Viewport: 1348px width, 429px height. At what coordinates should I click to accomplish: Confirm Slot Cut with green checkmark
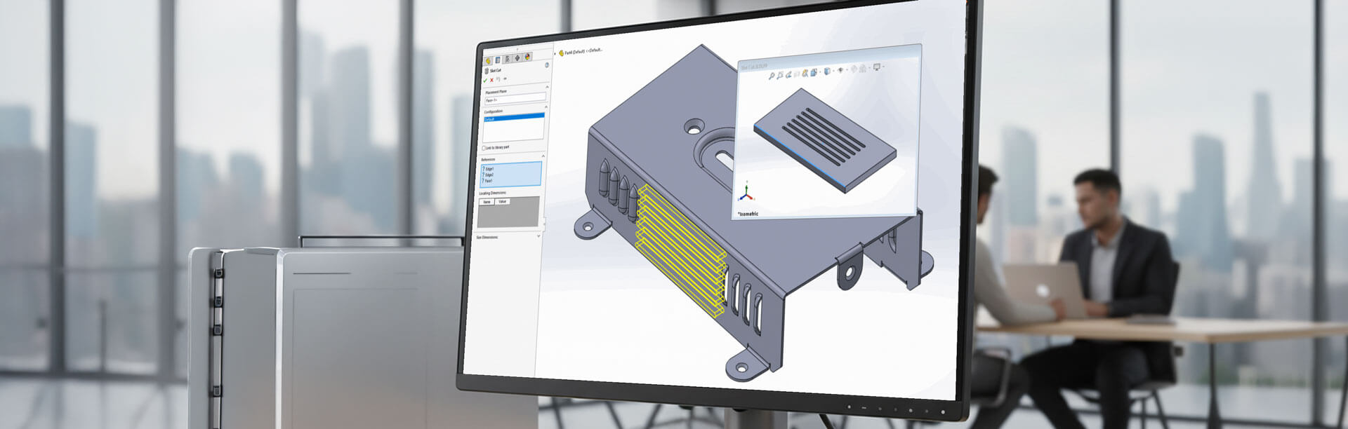coord(484,80)
